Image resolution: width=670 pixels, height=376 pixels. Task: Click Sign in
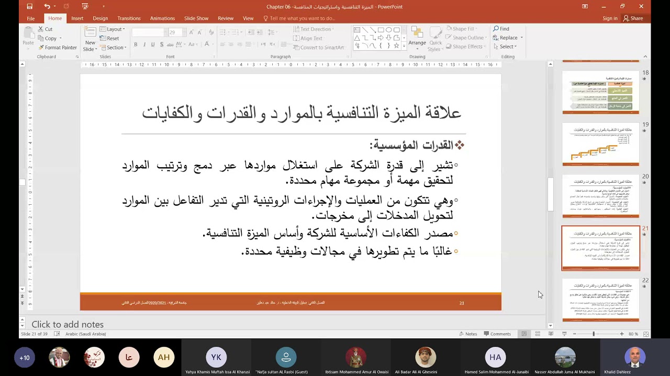coord(610,18)
